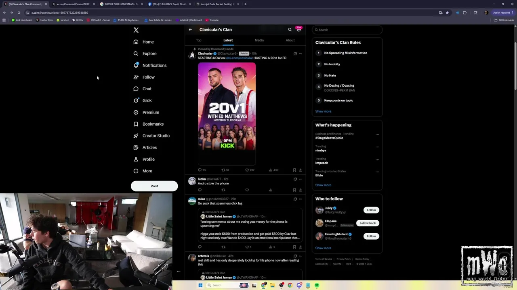Screen dimensions: 517x290
Task: Search within Clavicular's Clan community
Action: (290, 29)
